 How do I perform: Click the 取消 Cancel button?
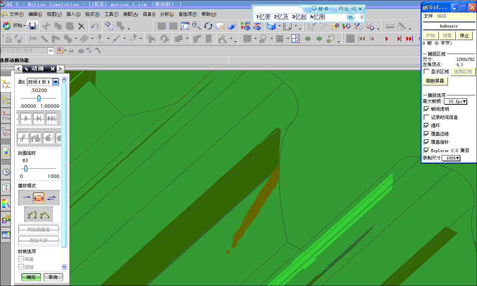[x=53, y=277]
